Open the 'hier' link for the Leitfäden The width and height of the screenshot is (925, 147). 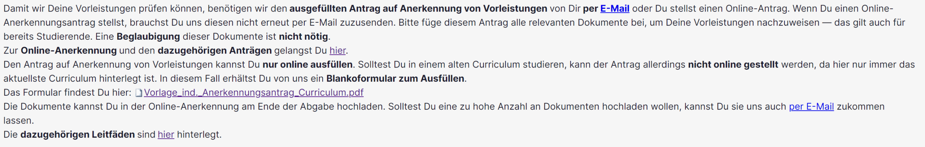(166, 135)
